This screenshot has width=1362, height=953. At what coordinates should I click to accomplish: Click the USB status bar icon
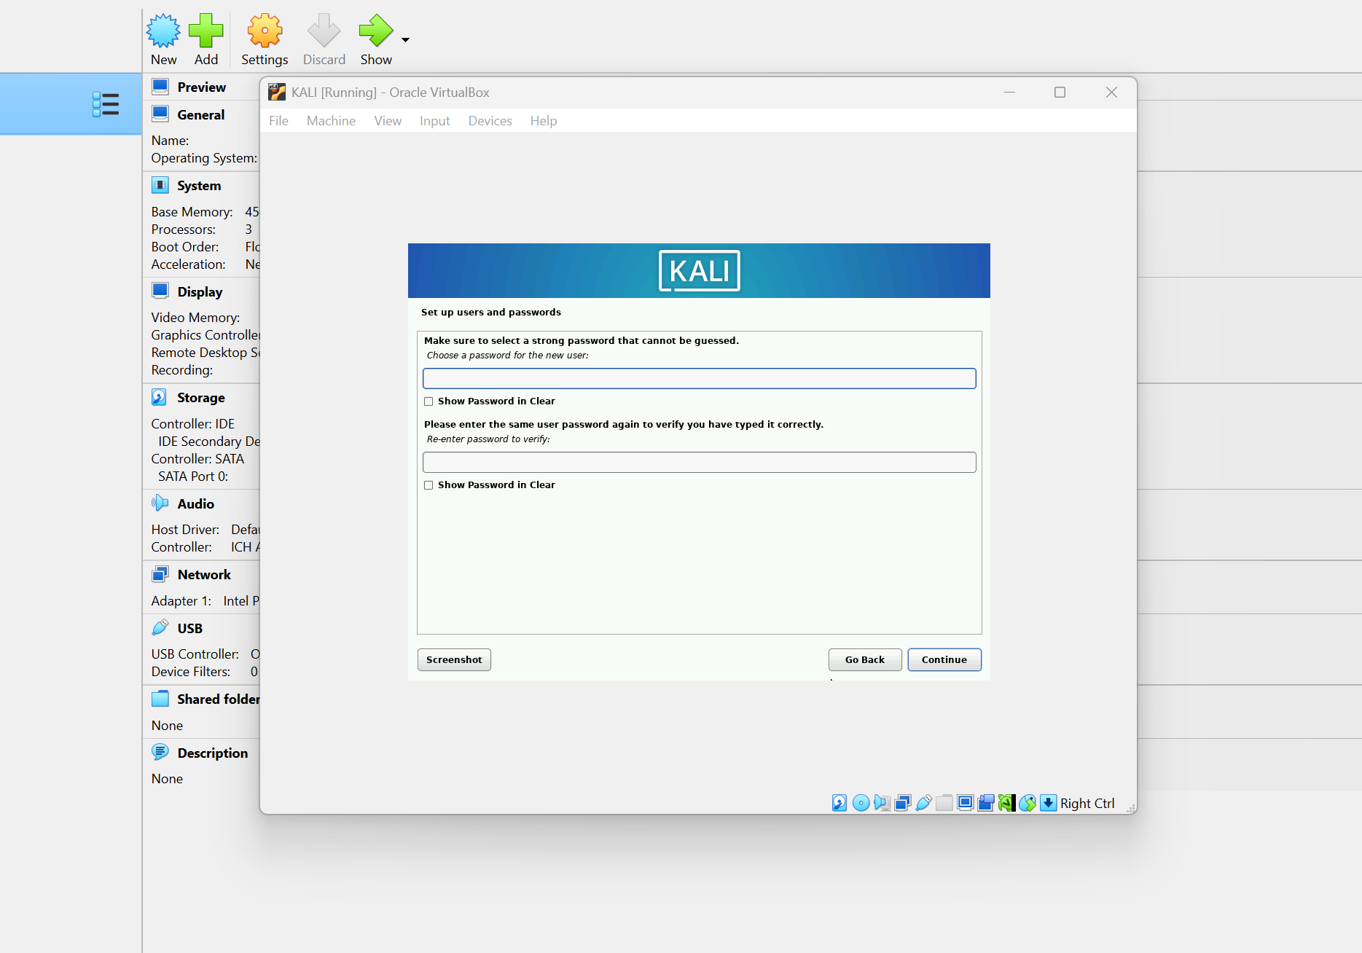pyautogui.click(x=923, y=803)
